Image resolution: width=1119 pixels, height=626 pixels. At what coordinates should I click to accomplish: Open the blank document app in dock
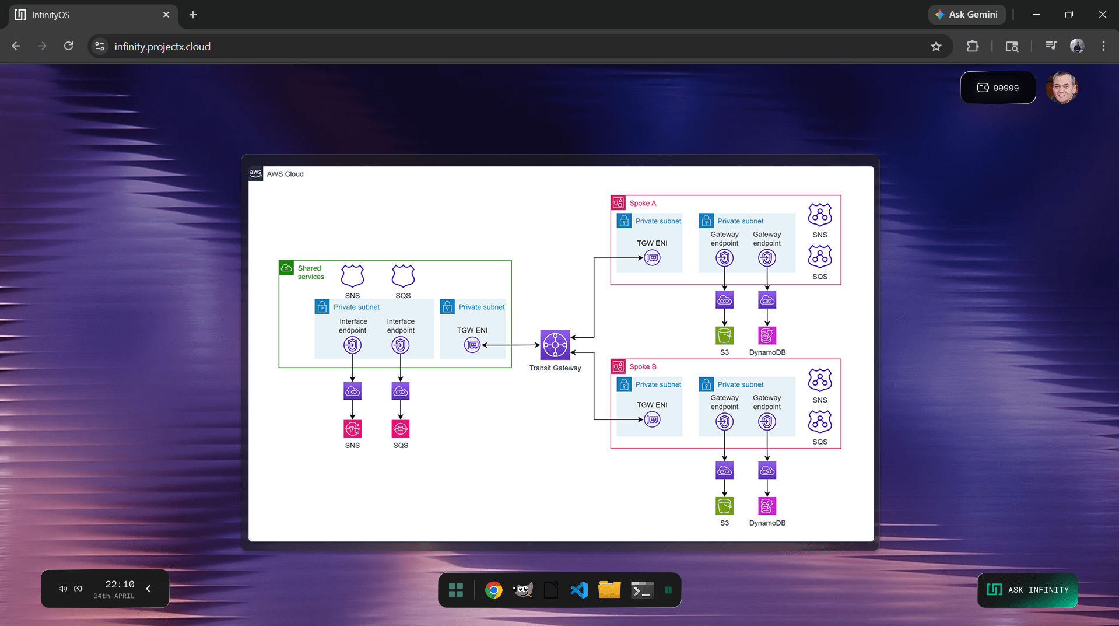pyautogui.click(x=551, y=590)
